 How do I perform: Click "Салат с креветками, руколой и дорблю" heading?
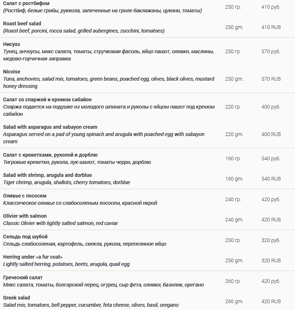(50, 155)
